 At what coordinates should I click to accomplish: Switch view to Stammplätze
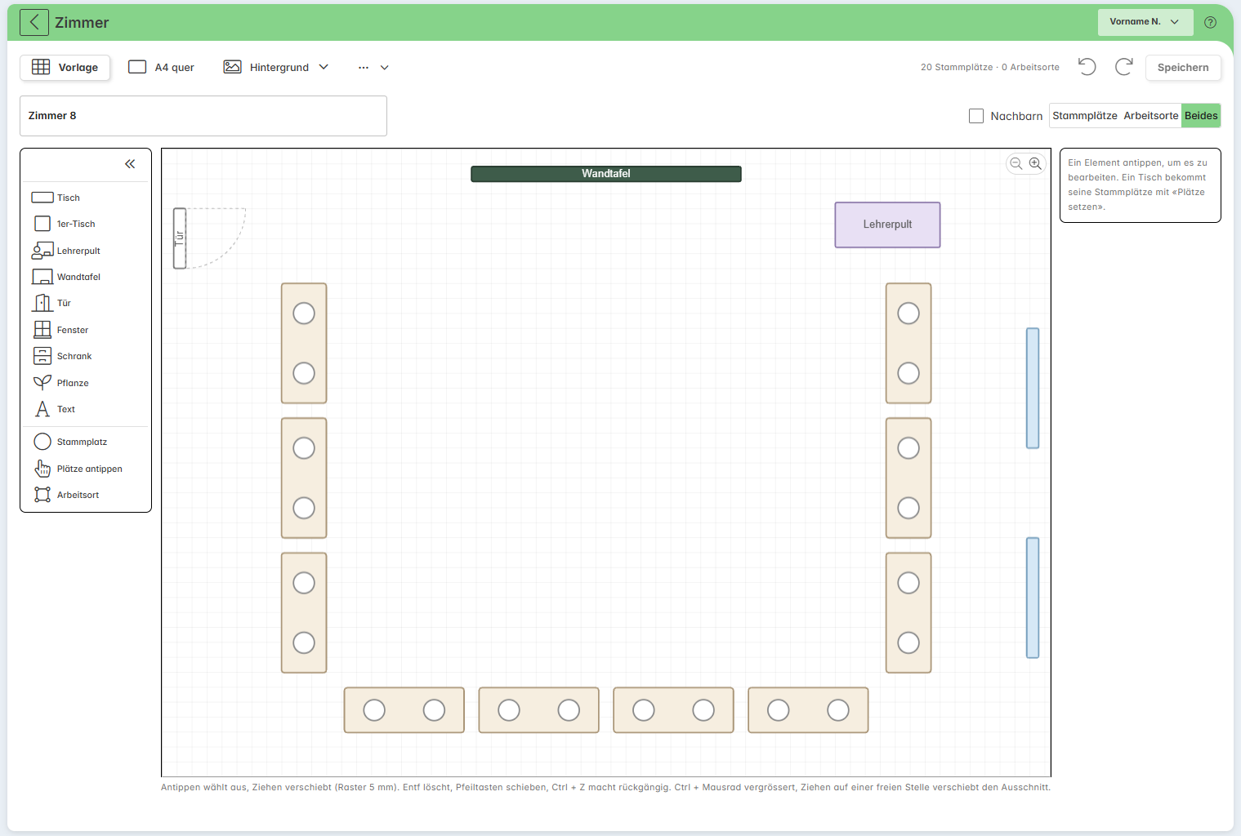tap(1085, 116)
